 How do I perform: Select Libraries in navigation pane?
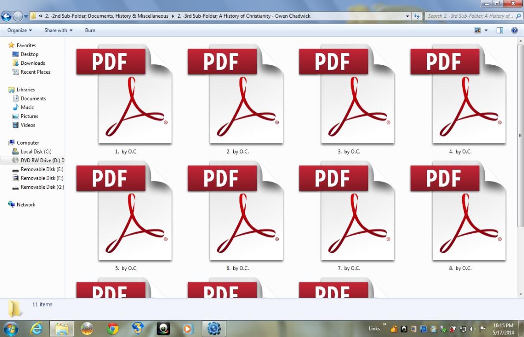pyautogui.click(x=21, y=90)
